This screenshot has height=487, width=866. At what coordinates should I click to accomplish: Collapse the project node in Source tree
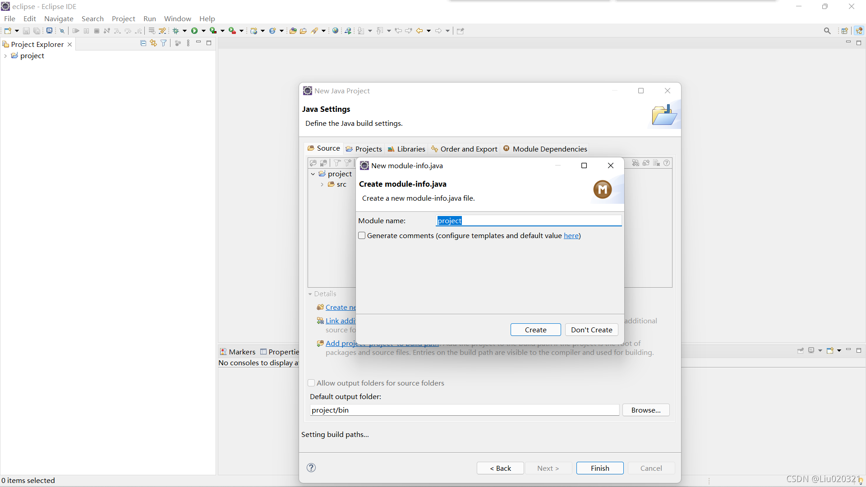(313, 174)
